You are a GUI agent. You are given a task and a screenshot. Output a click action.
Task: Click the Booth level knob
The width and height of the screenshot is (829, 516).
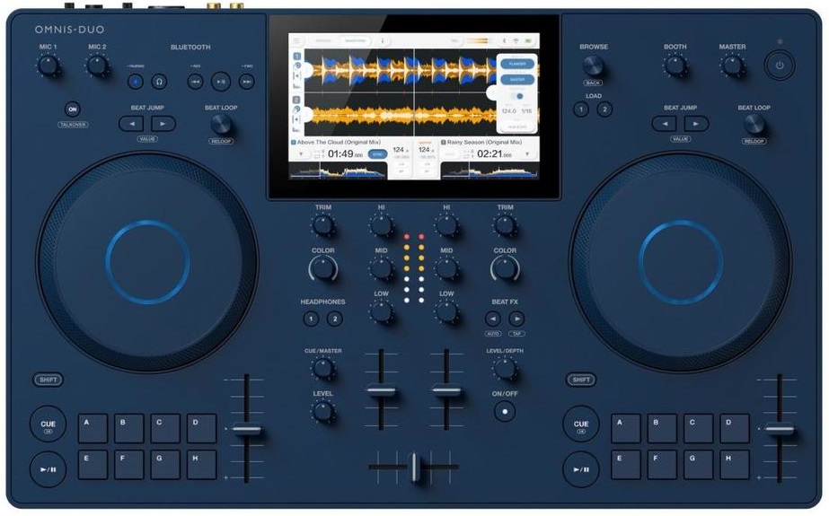pyautogui.click(x=675, y=66)
